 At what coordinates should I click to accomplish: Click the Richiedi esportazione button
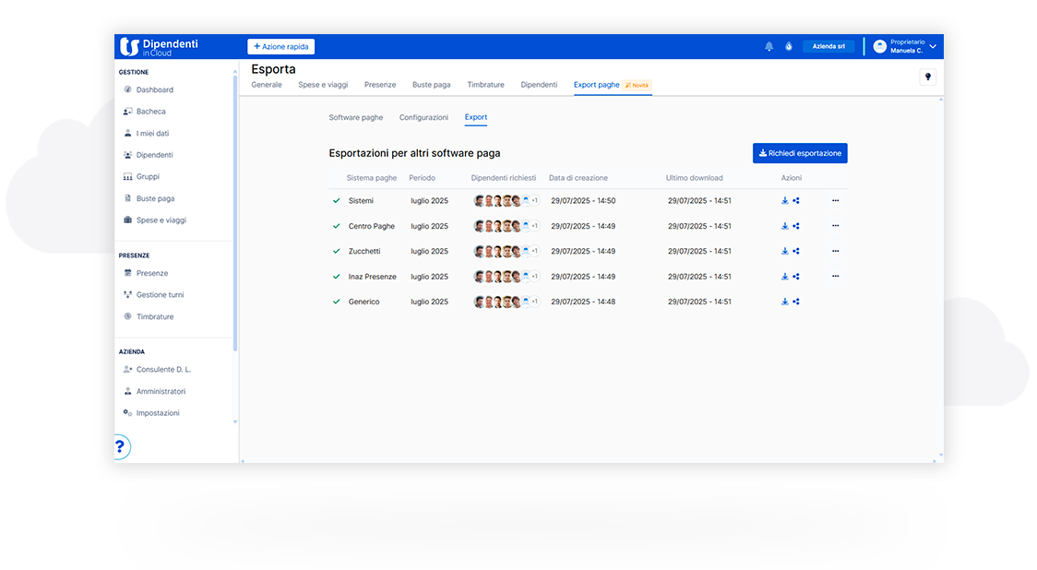[800, 153]
